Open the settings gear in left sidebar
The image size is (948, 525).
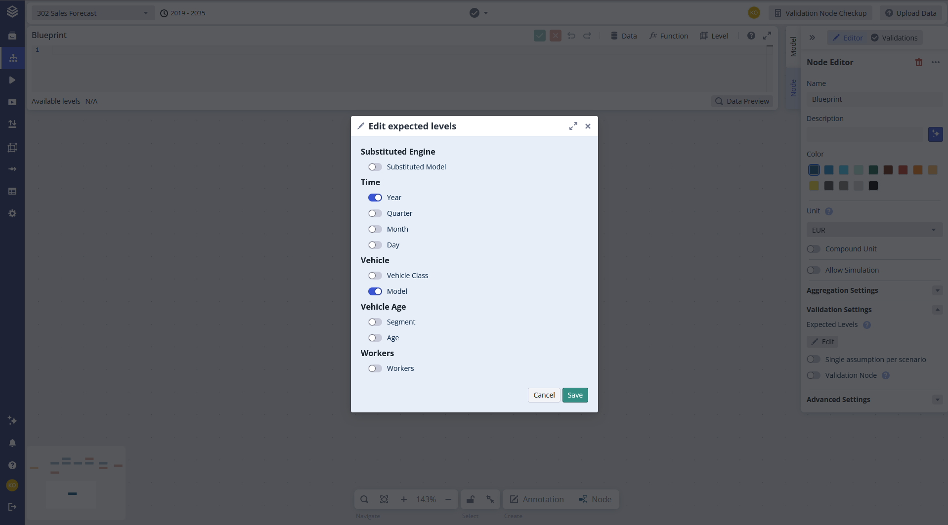[12, 213]
